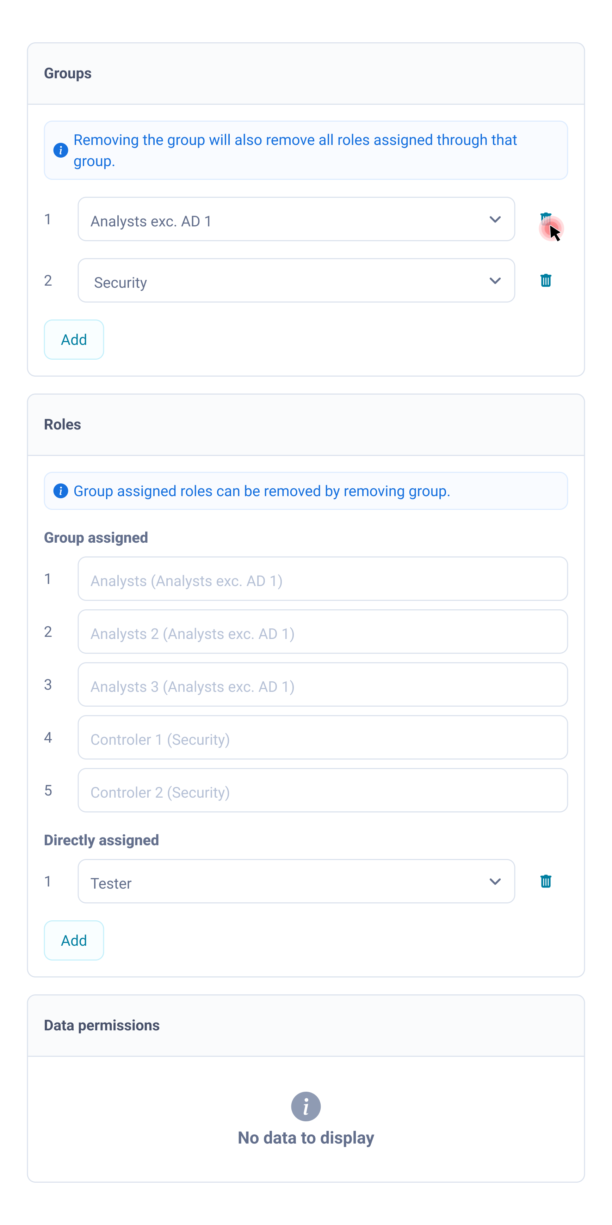Image resolution: width=612 pixels, height=1225 pixels.
Task: Select the Analysts 2 role field
Action: [x=322, y=632]
